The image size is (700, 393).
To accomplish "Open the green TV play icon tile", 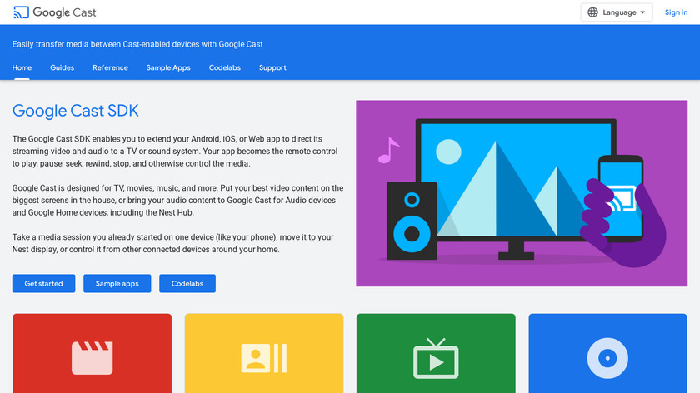I will 436,353.
